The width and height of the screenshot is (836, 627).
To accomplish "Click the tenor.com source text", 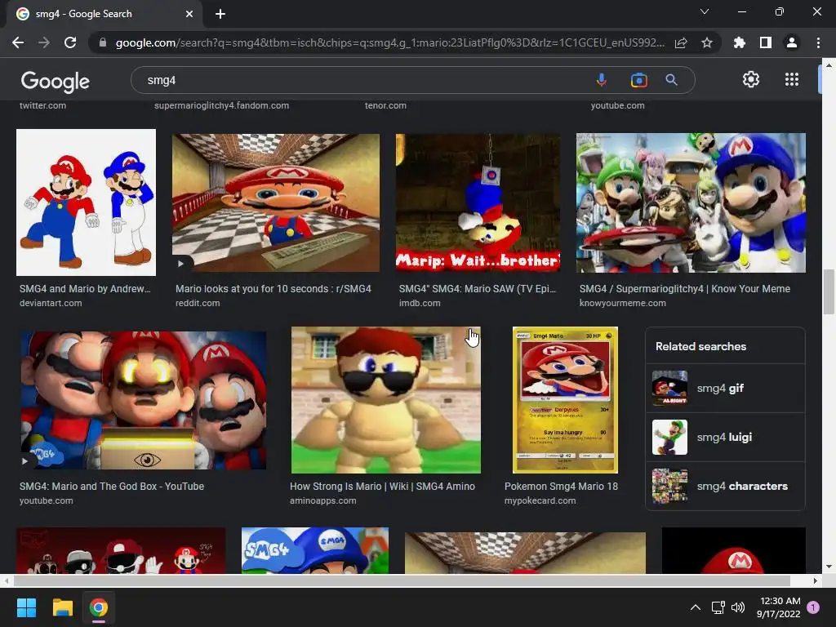I will tap(385, 105).
